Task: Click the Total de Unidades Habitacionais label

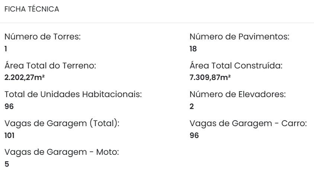Action: [73, 95]
